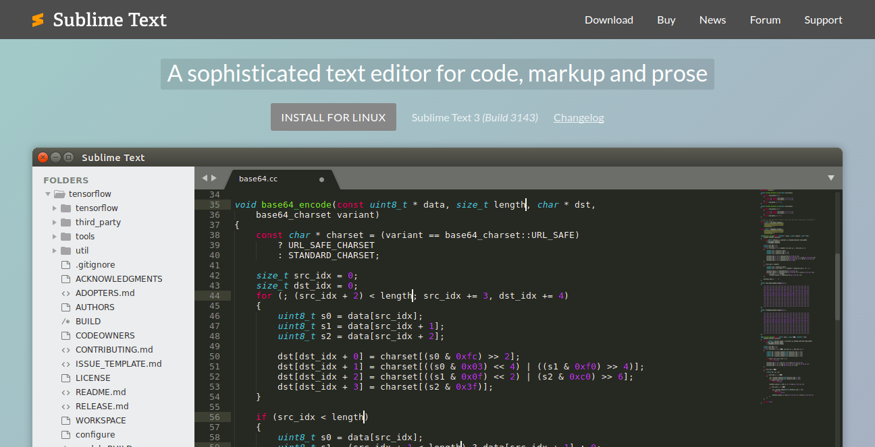Click the markup file icon beside README.md
The image size is (875, 447).
pos(65,392)
